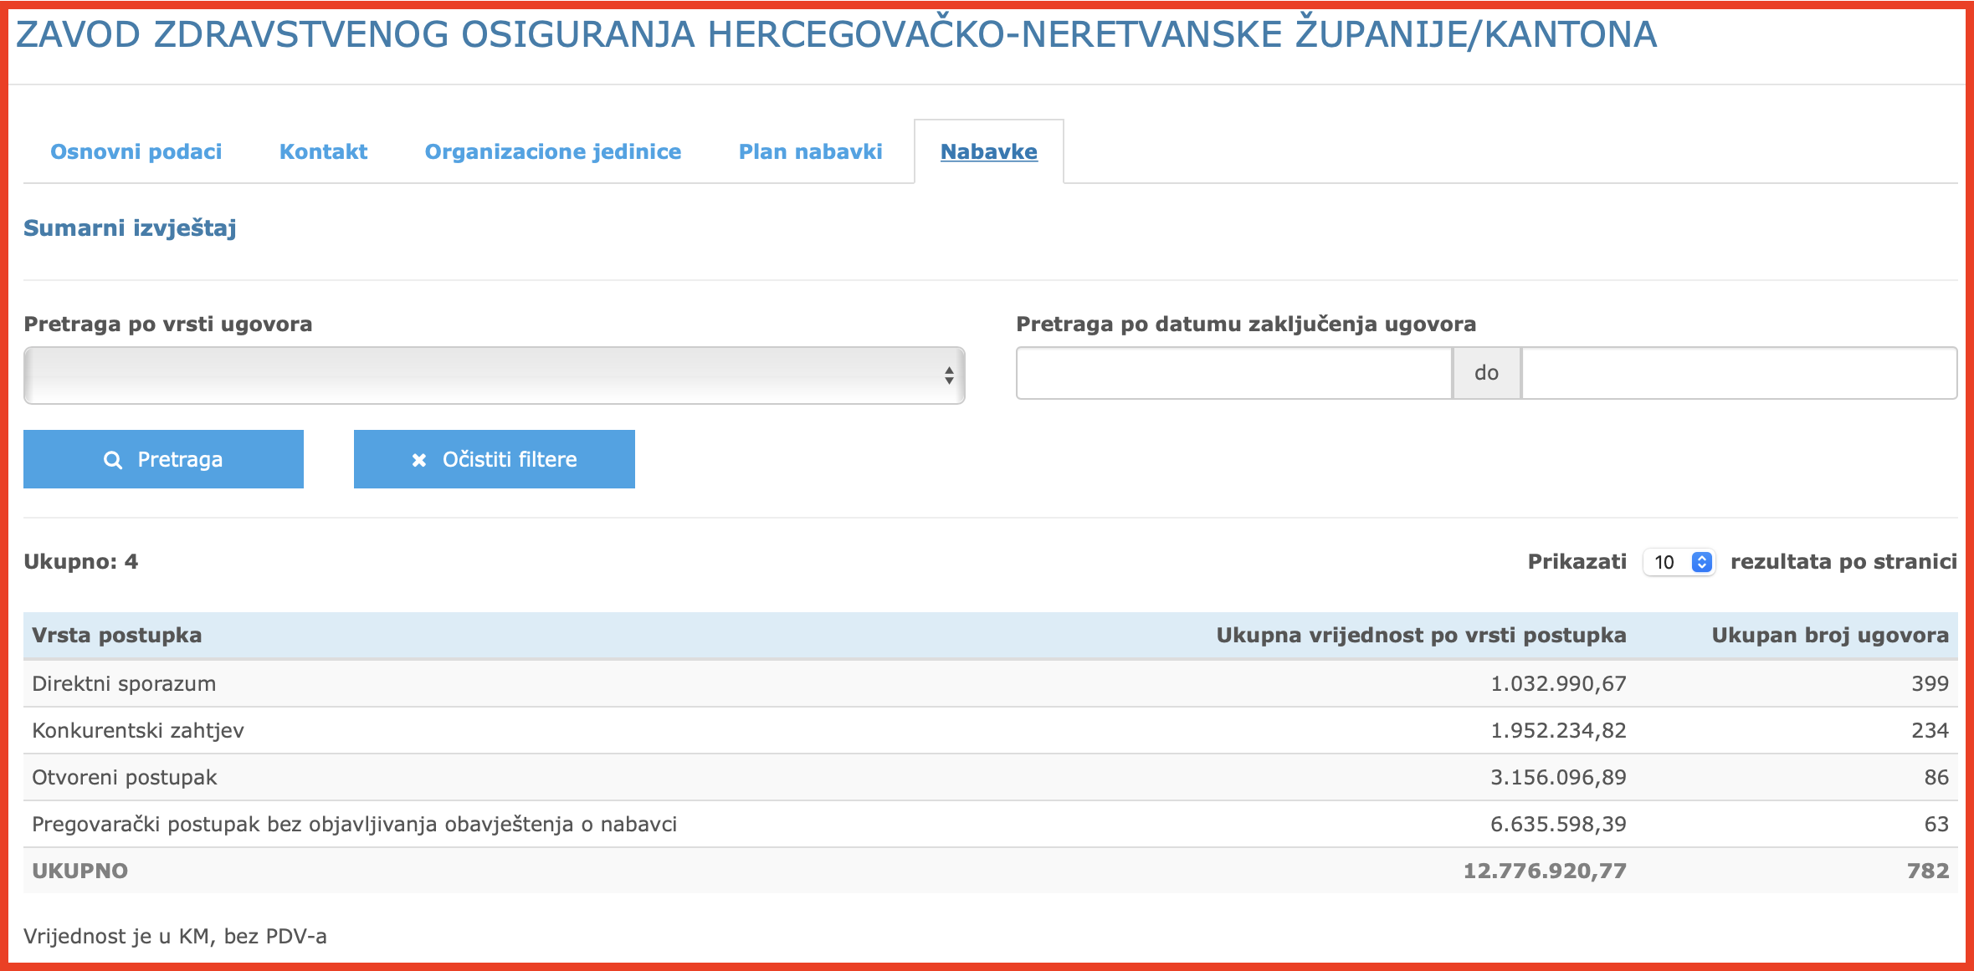Click the contract count 86

(1936, 778)
